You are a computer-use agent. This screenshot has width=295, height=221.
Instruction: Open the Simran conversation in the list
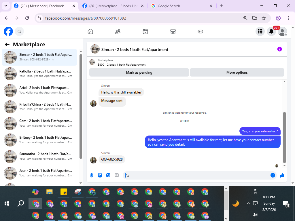[x=39, y=57]
